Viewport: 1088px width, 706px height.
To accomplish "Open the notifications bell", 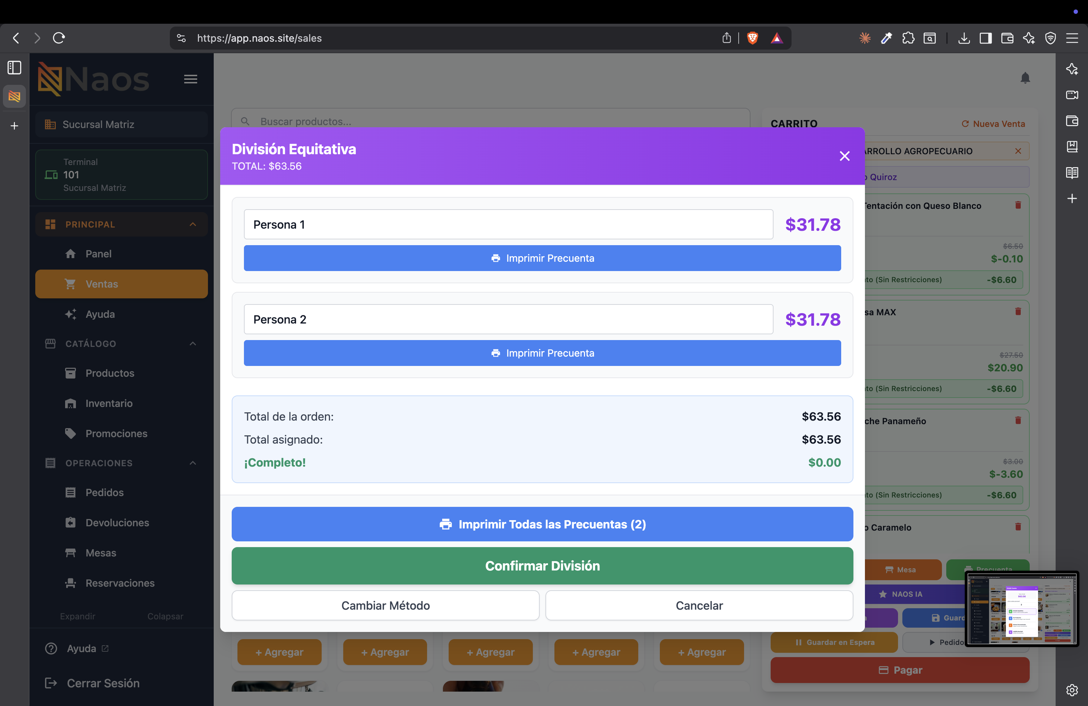I will (1025, 78).
